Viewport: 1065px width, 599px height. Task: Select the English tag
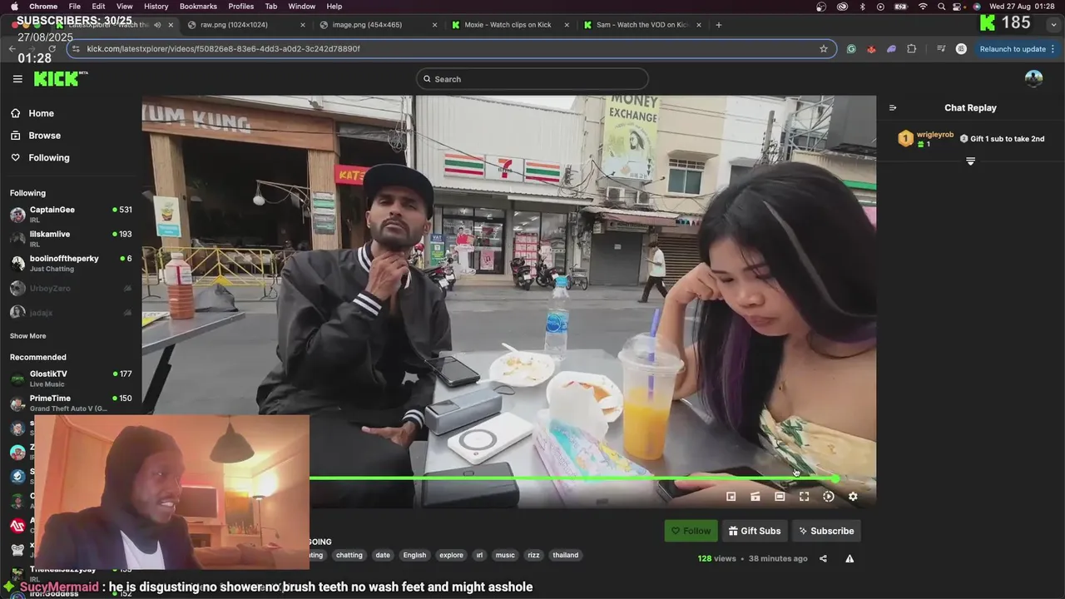[x=414, y=555]
